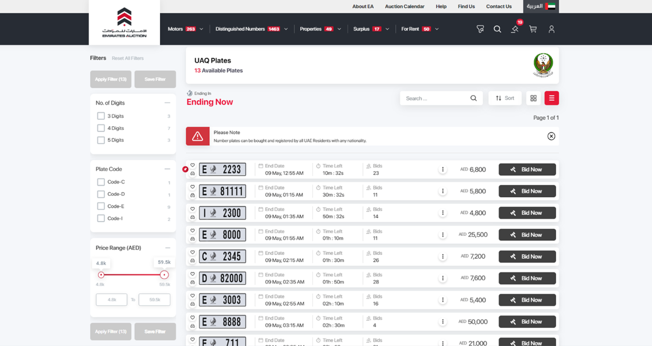This screenshot has width=652, height=346.
Task: Click the auction gavel icon with 19 notifications
Action: point(515,30)
